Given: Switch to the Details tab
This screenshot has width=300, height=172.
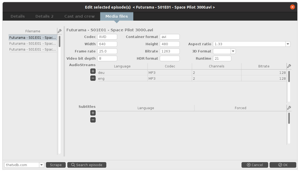Looking at the screenshot, I should click(x=18, y=16).
